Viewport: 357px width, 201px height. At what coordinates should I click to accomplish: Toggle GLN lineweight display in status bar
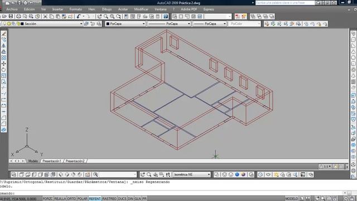click(138, 199)
